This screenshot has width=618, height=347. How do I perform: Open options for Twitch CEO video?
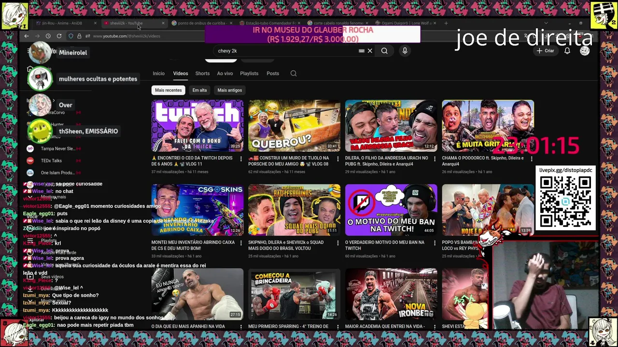click(x=241, y=159)
